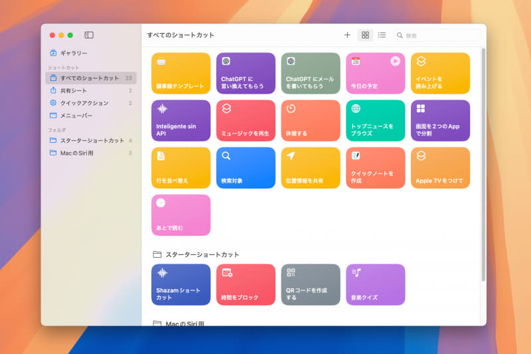Open ギャラリー in the sidebar
This screenshot has width=531, height=354.
click(91, 53)
